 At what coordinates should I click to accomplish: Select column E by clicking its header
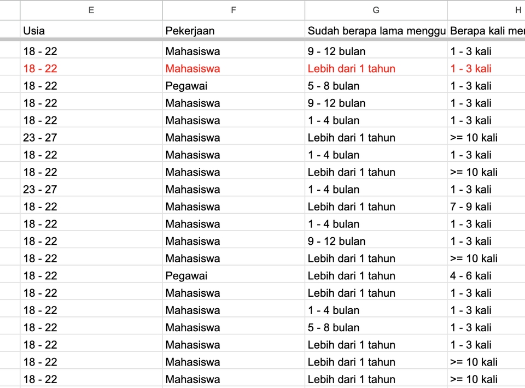91,10
